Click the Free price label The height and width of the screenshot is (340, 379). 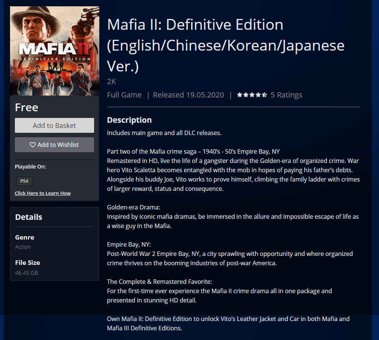tap(26, 108)
